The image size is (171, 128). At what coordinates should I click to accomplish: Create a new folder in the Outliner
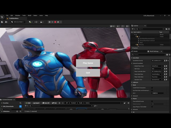[166, 29]
